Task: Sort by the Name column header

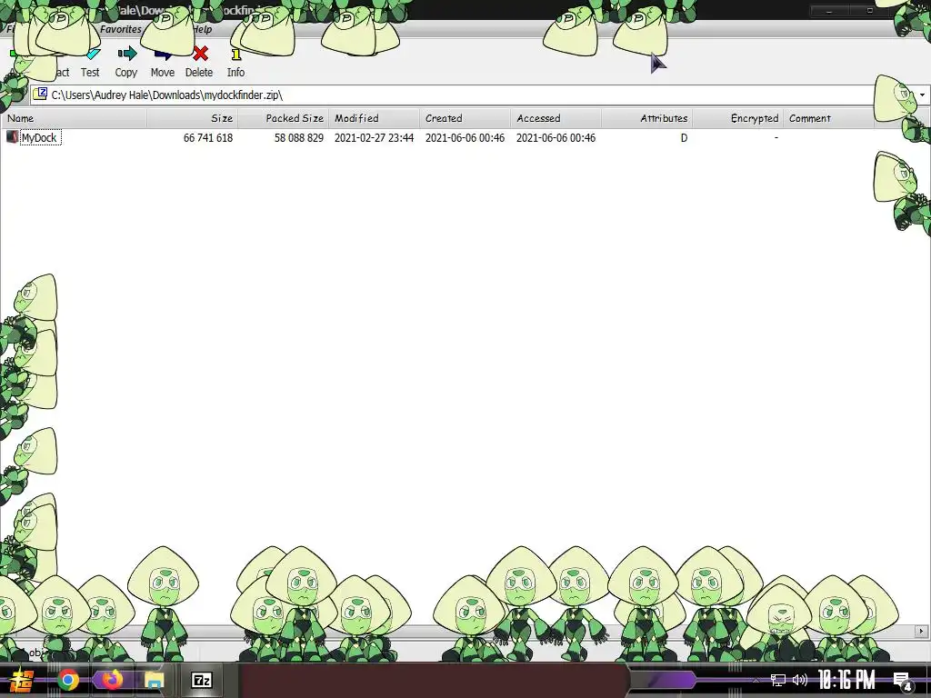Action: [74, 118]
